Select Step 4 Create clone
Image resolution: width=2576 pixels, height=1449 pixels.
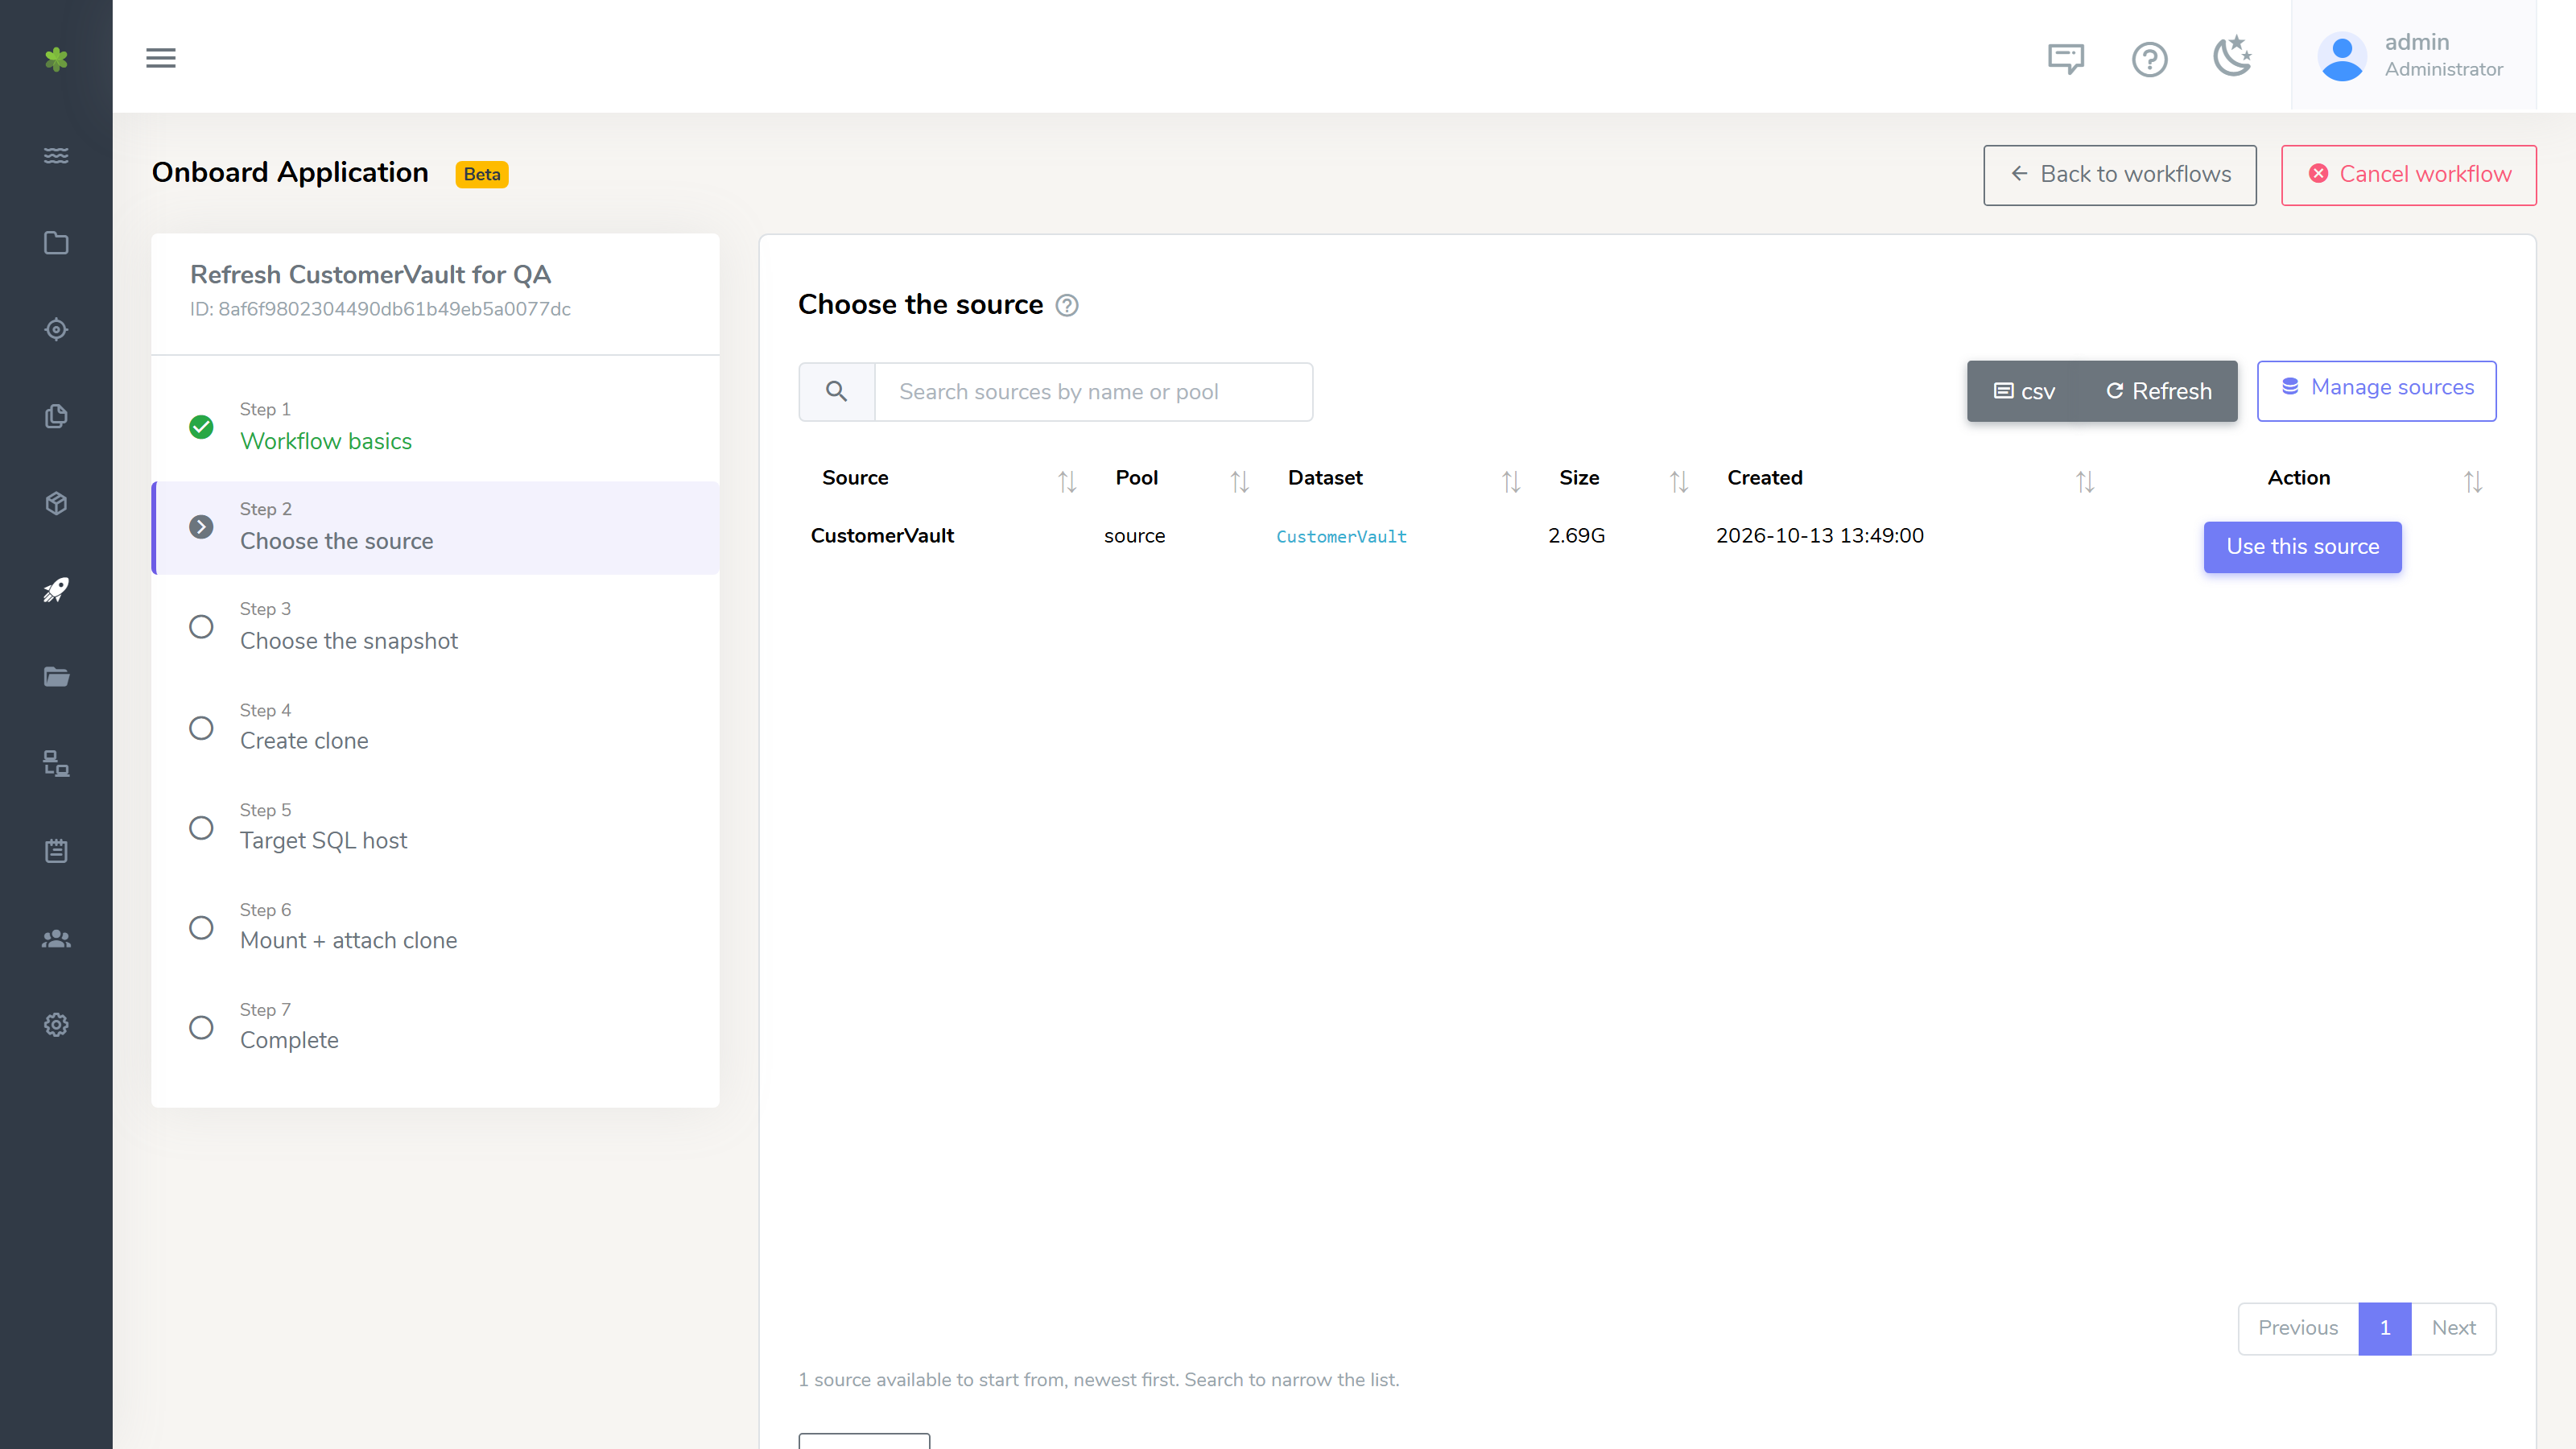435,727
